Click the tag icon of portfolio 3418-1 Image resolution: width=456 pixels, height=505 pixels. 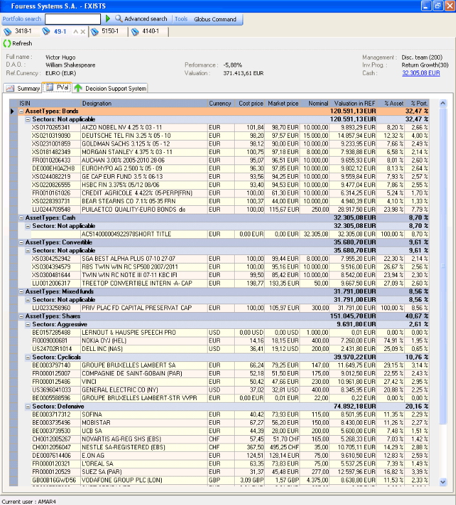[8, 32]
